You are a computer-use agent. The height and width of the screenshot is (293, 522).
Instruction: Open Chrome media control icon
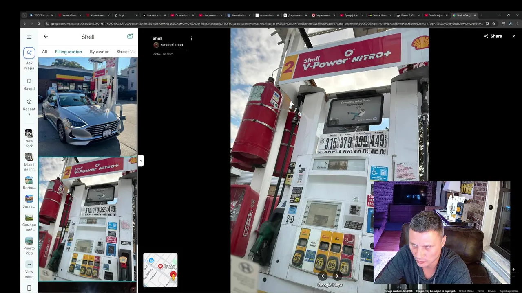click(504, 24)
